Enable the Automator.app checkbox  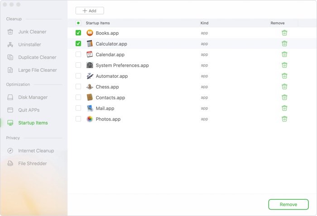[x=78, y=75]
